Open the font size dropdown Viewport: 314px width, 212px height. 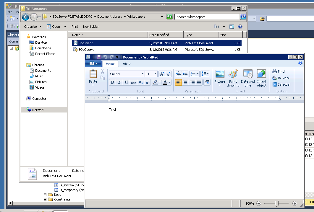pyautogui.click(x=156, y=74)
